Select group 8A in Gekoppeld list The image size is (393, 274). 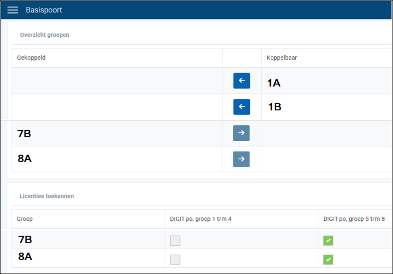(x=24, y=159)
